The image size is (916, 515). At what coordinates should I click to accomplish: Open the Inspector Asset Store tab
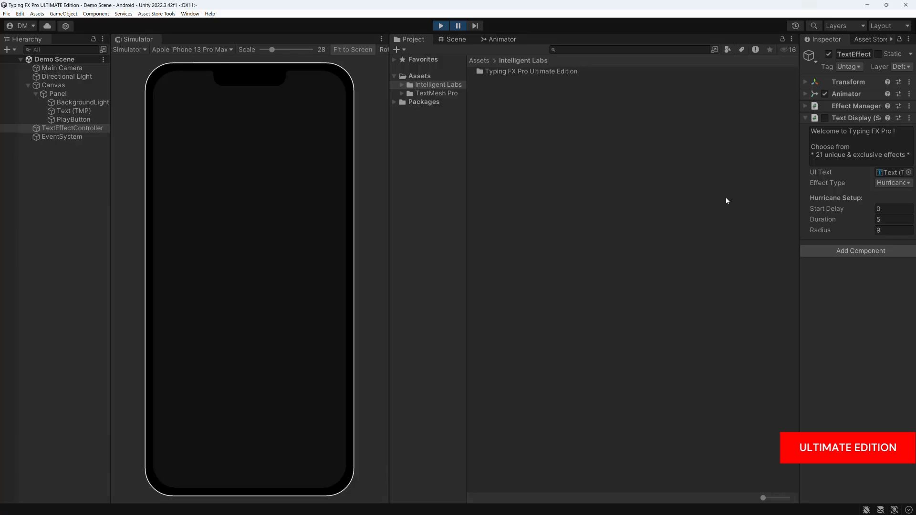(871, 39)
